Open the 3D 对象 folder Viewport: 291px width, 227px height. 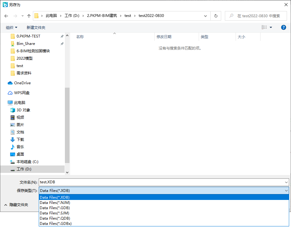23,110
